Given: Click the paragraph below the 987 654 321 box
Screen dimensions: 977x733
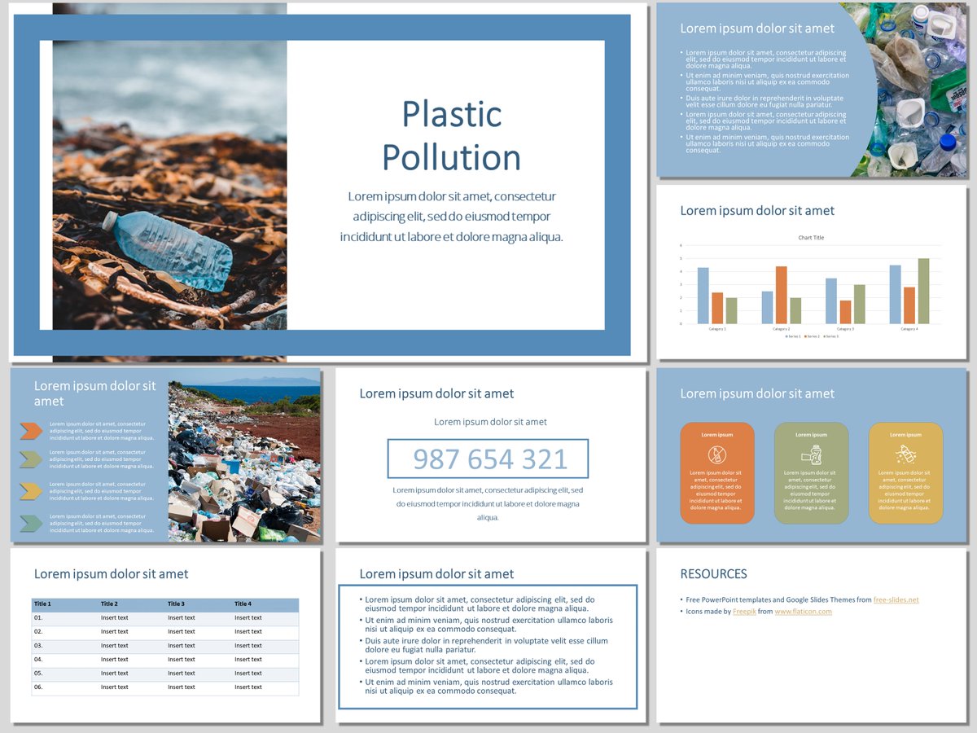Looking at the screenshot, I should click(x=488, y=504).
